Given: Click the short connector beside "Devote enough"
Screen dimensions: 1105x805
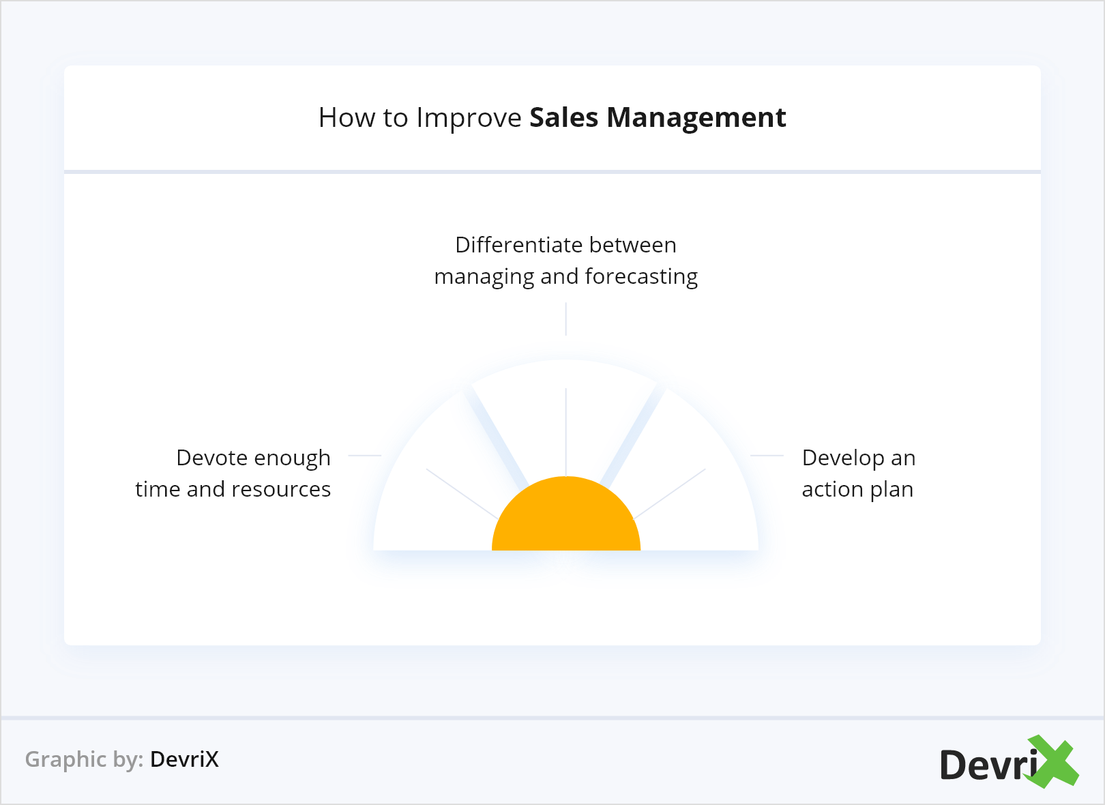Looking at the screenshot, I should [x=364, y=455].
